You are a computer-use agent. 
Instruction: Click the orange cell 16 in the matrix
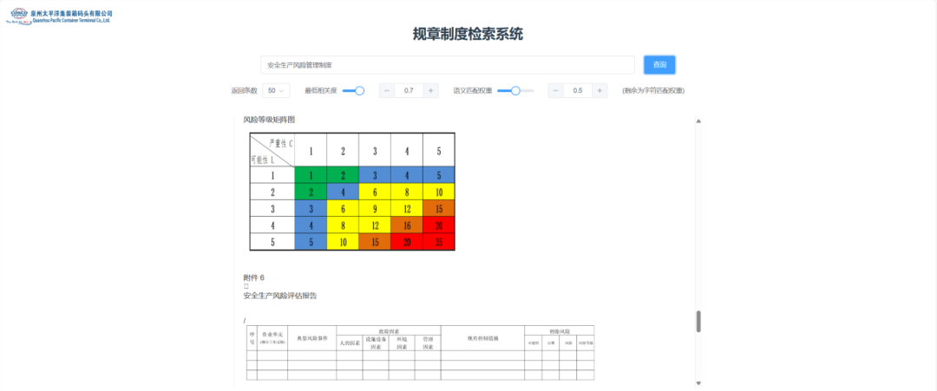pos(406,225)
